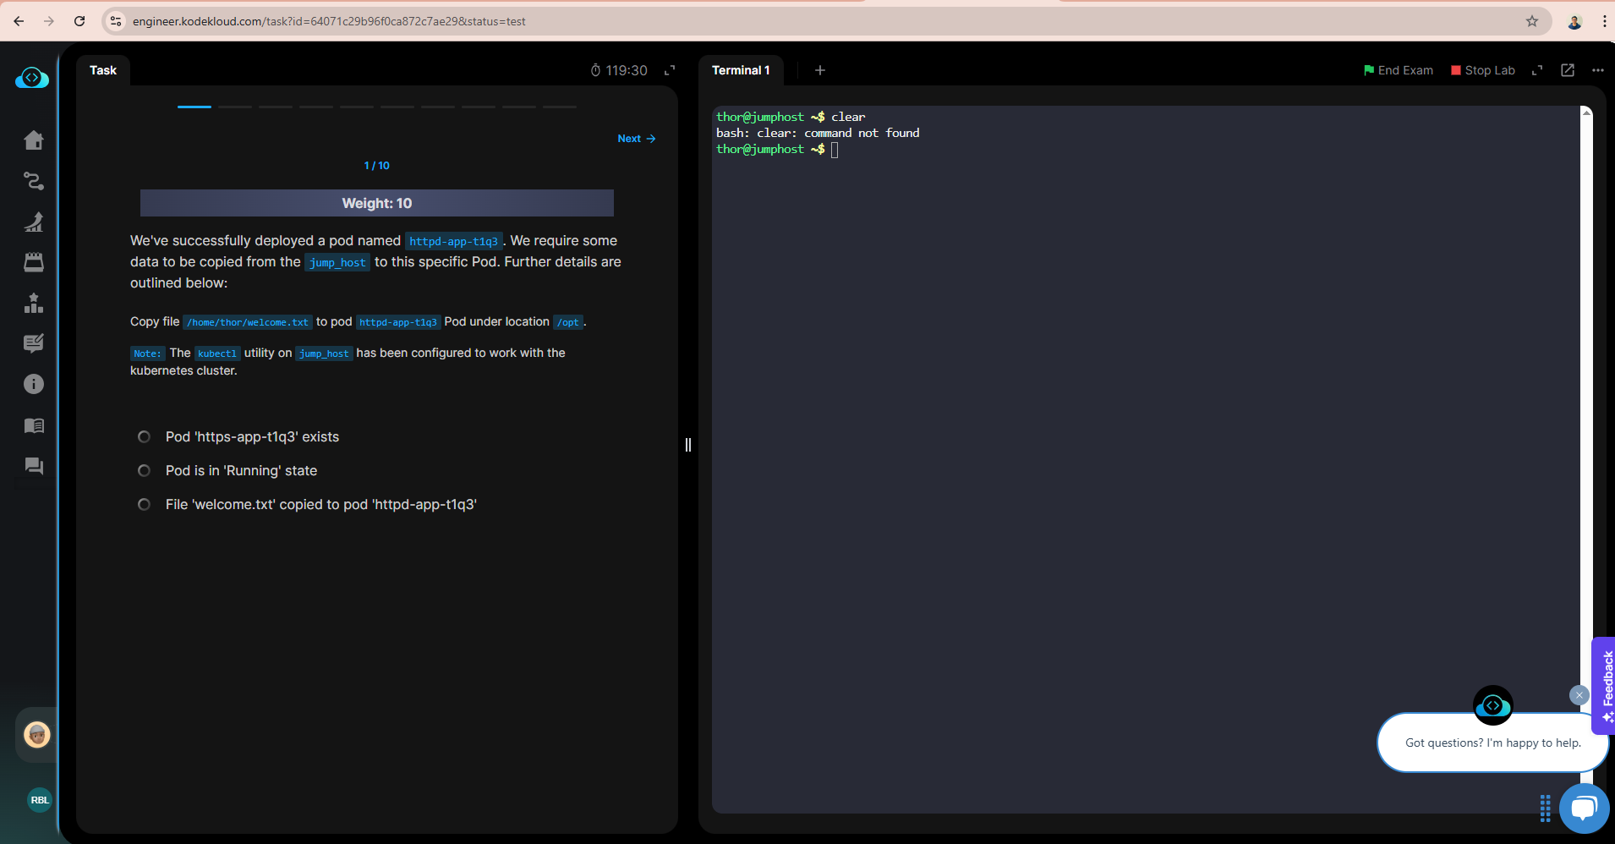Open the open-book documentation icon
Screen dimensions: 1615x844
(x=34, y=425)
